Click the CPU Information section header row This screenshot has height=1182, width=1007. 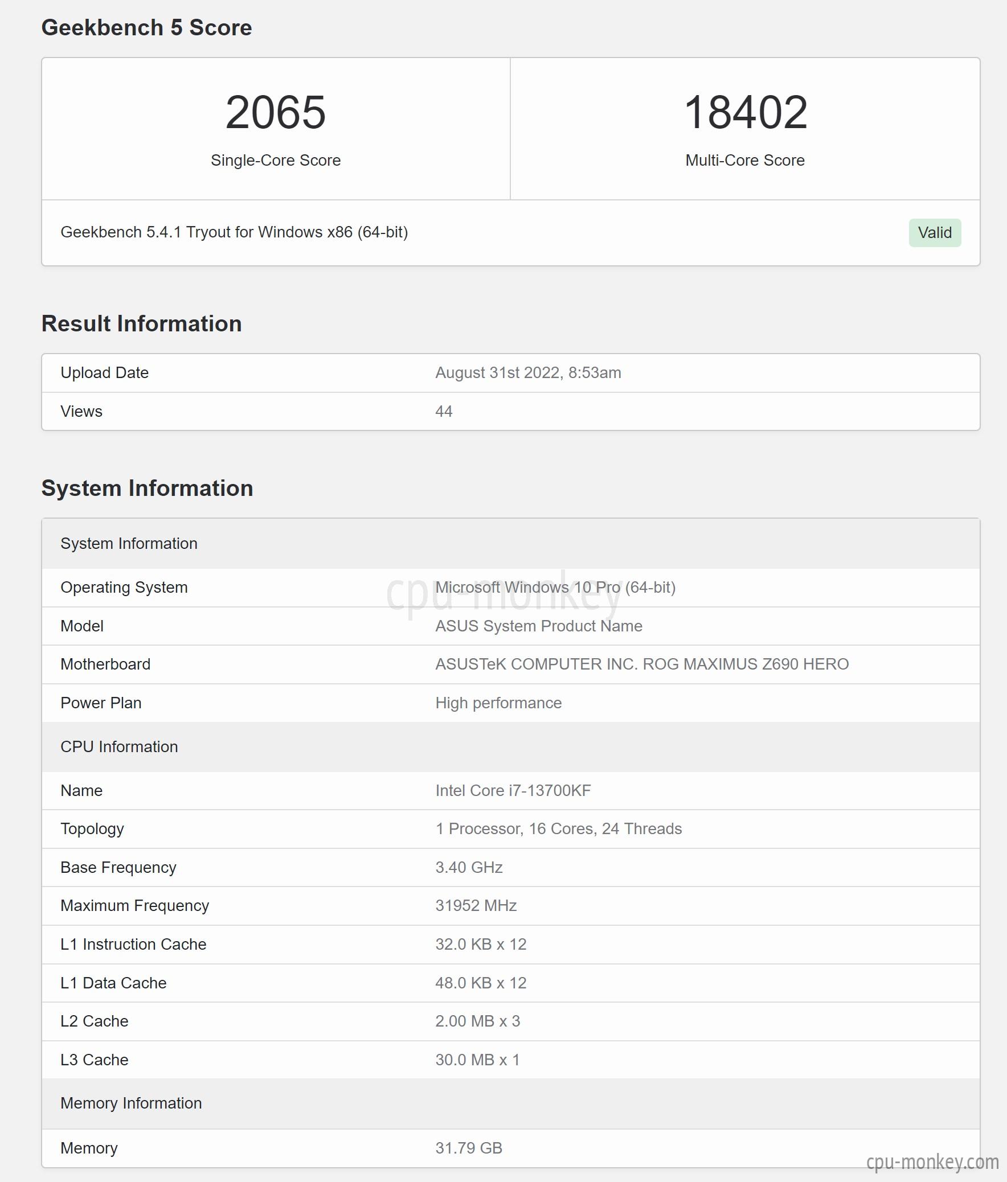(511, 747)
